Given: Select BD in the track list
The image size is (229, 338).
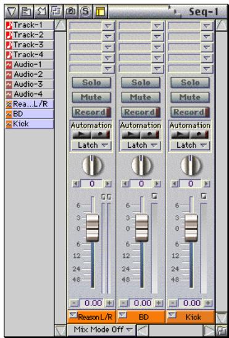Looking at the screenshot, I should pyautogui.click(x=30, y=114).
